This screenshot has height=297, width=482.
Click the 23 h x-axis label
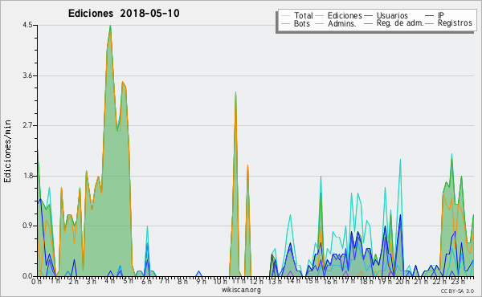pos(458,281)
